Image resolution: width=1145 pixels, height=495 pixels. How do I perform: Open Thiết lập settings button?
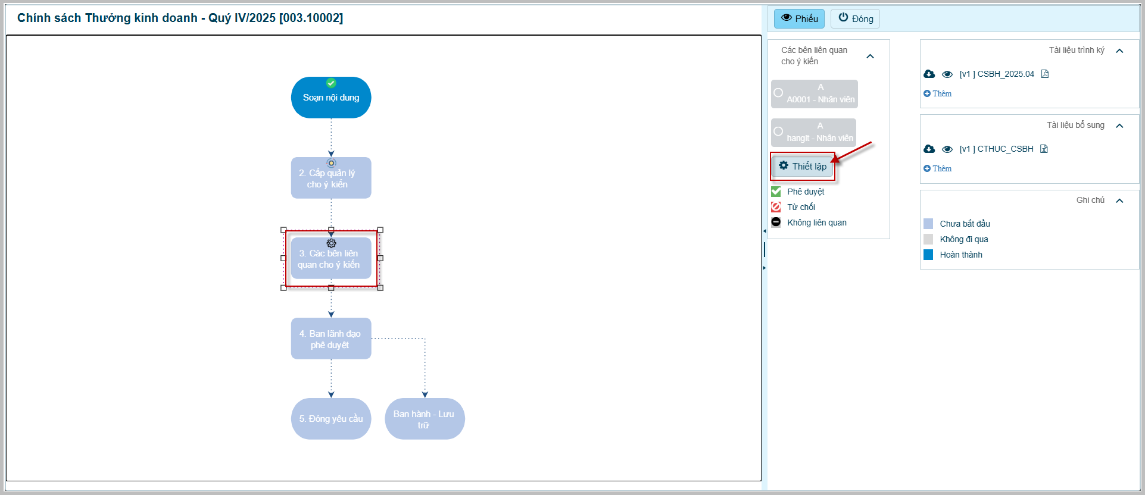803,167
